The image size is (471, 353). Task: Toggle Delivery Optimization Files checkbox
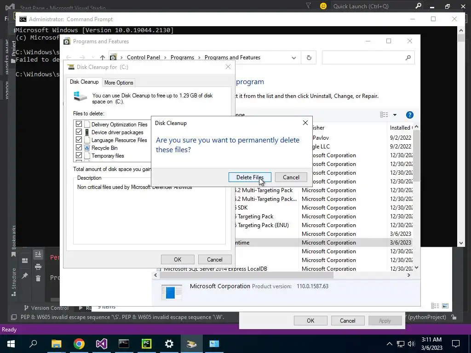click(x=79, y=124)
